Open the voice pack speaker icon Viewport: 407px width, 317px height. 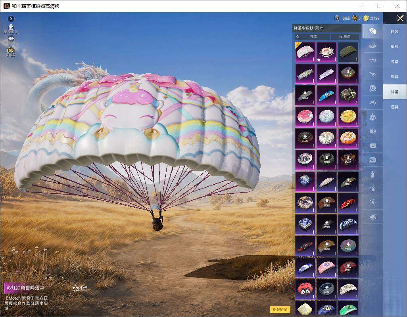[x=373, y=131]
